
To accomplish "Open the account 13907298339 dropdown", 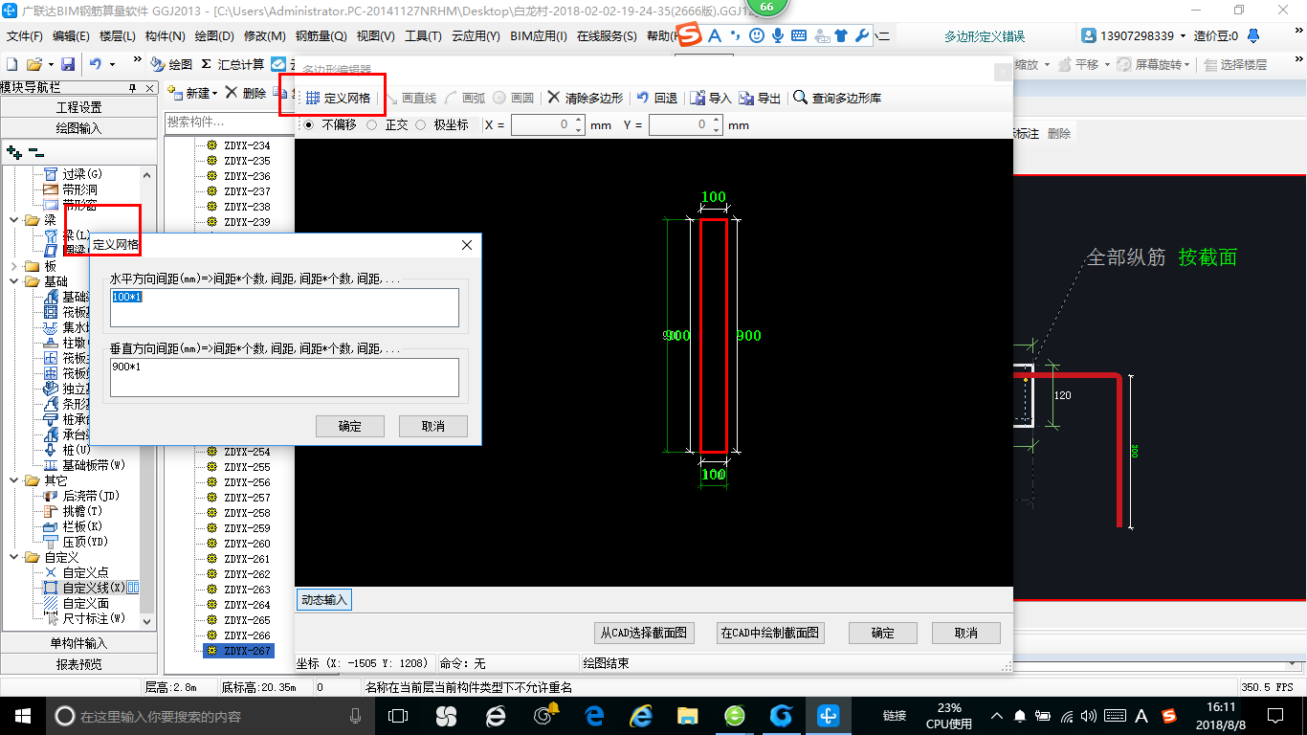I will point(1181,36).
